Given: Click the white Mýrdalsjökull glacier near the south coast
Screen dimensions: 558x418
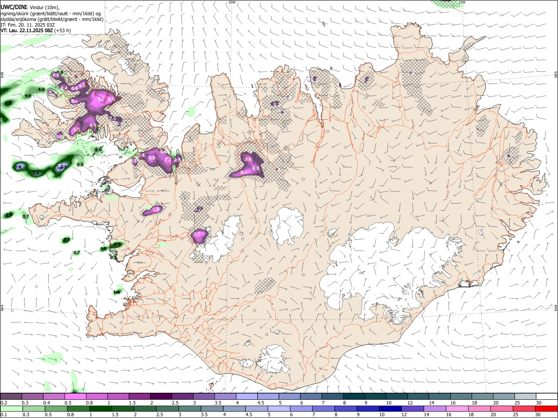Looking at the screenshot, I should click(x=273, y=359).
